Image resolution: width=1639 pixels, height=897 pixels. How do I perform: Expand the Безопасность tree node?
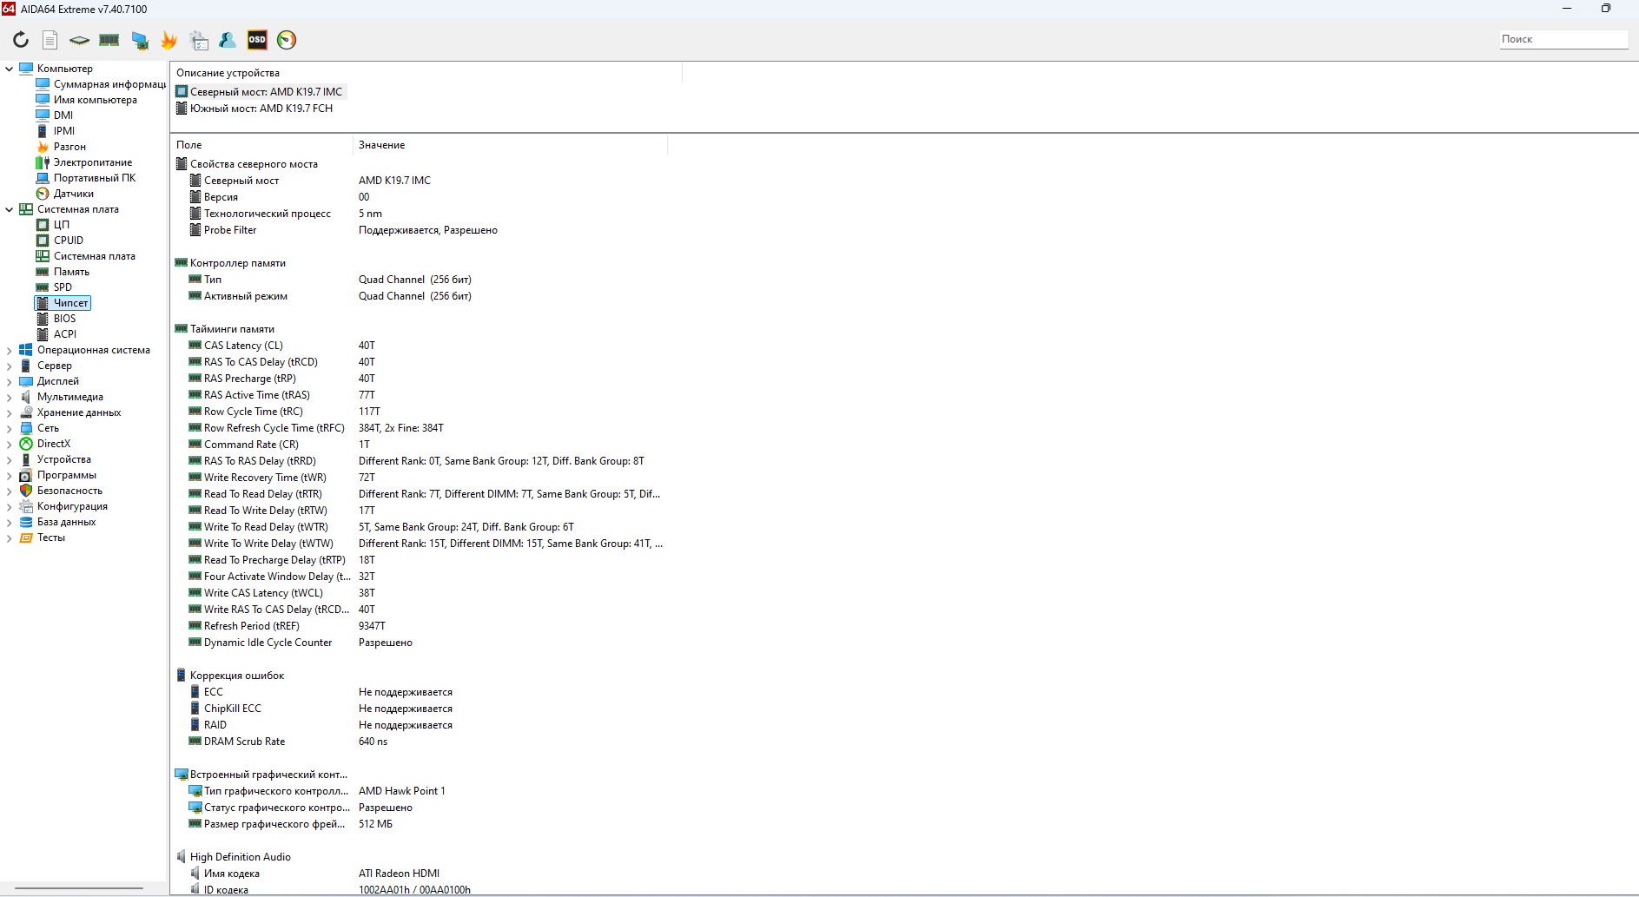tap(10, 491)
